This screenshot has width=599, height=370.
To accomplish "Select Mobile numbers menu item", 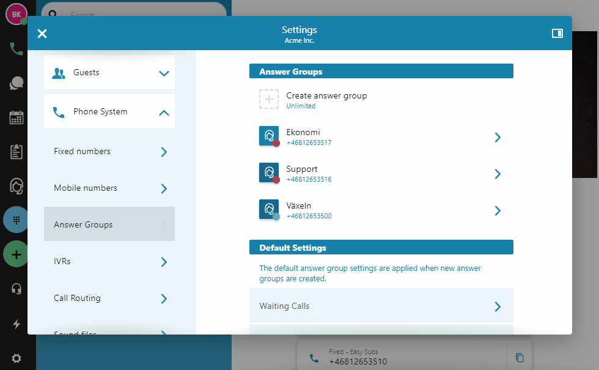I will [109, 188].
